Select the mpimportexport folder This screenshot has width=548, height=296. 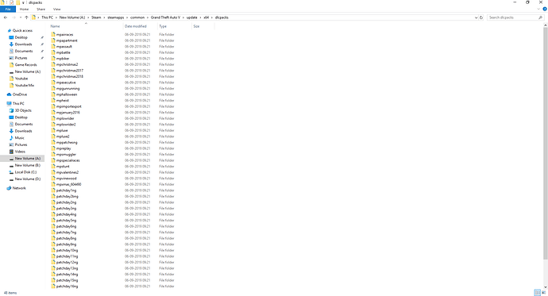click(x=69, y=106)
